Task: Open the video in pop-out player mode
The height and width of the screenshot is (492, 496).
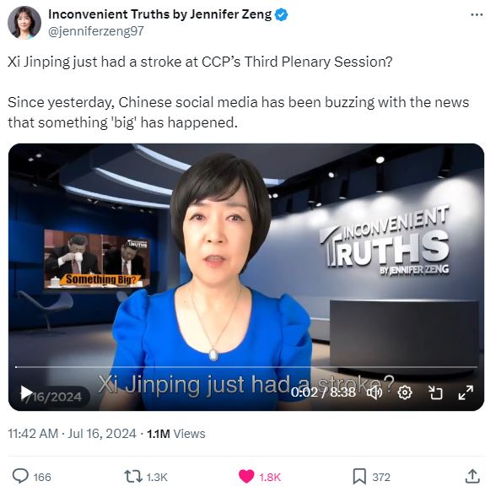Action: (x=435, y=392)
